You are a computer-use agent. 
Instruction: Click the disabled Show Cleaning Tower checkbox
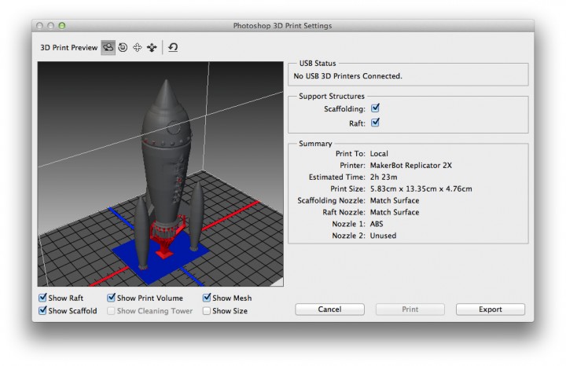pyautogui.click(x=111, y=311)
